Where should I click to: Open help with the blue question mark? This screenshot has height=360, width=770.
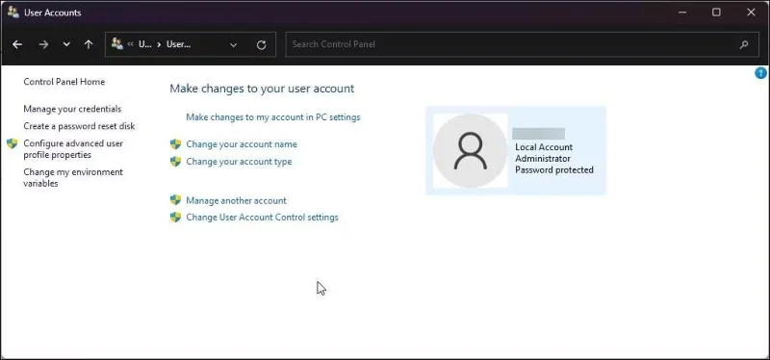click(x=760, y=73)
